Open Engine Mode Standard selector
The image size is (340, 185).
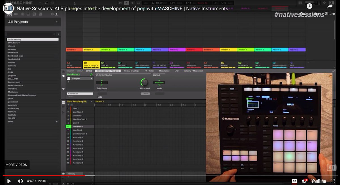[159, 83]
